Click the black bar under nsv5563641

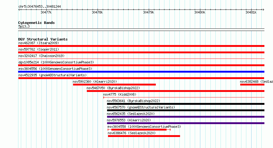click(186, 104)
